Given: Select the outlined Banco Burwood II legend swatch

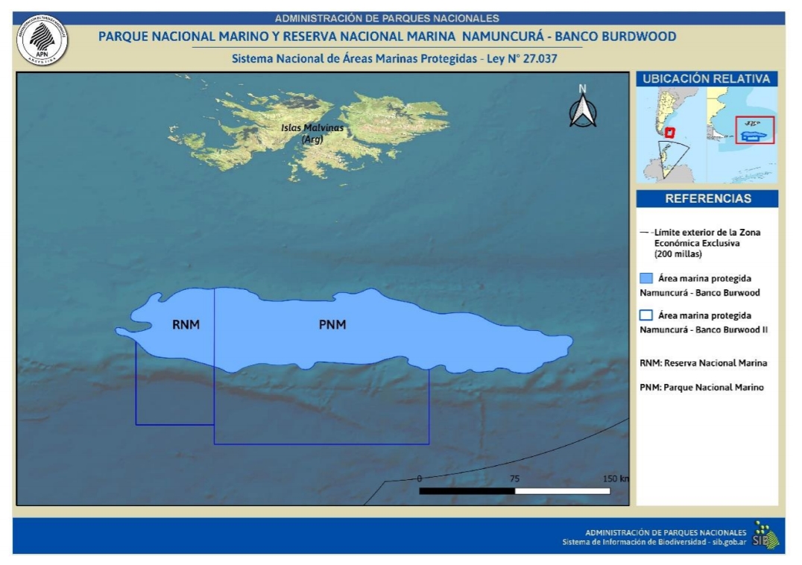Looking at the screenshot, I should coord(646,315).
